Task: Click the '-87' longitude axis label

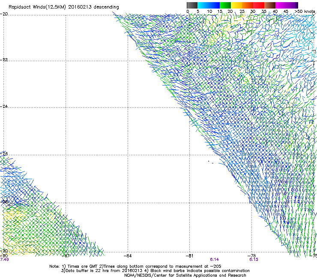Action: click(66, 256)
